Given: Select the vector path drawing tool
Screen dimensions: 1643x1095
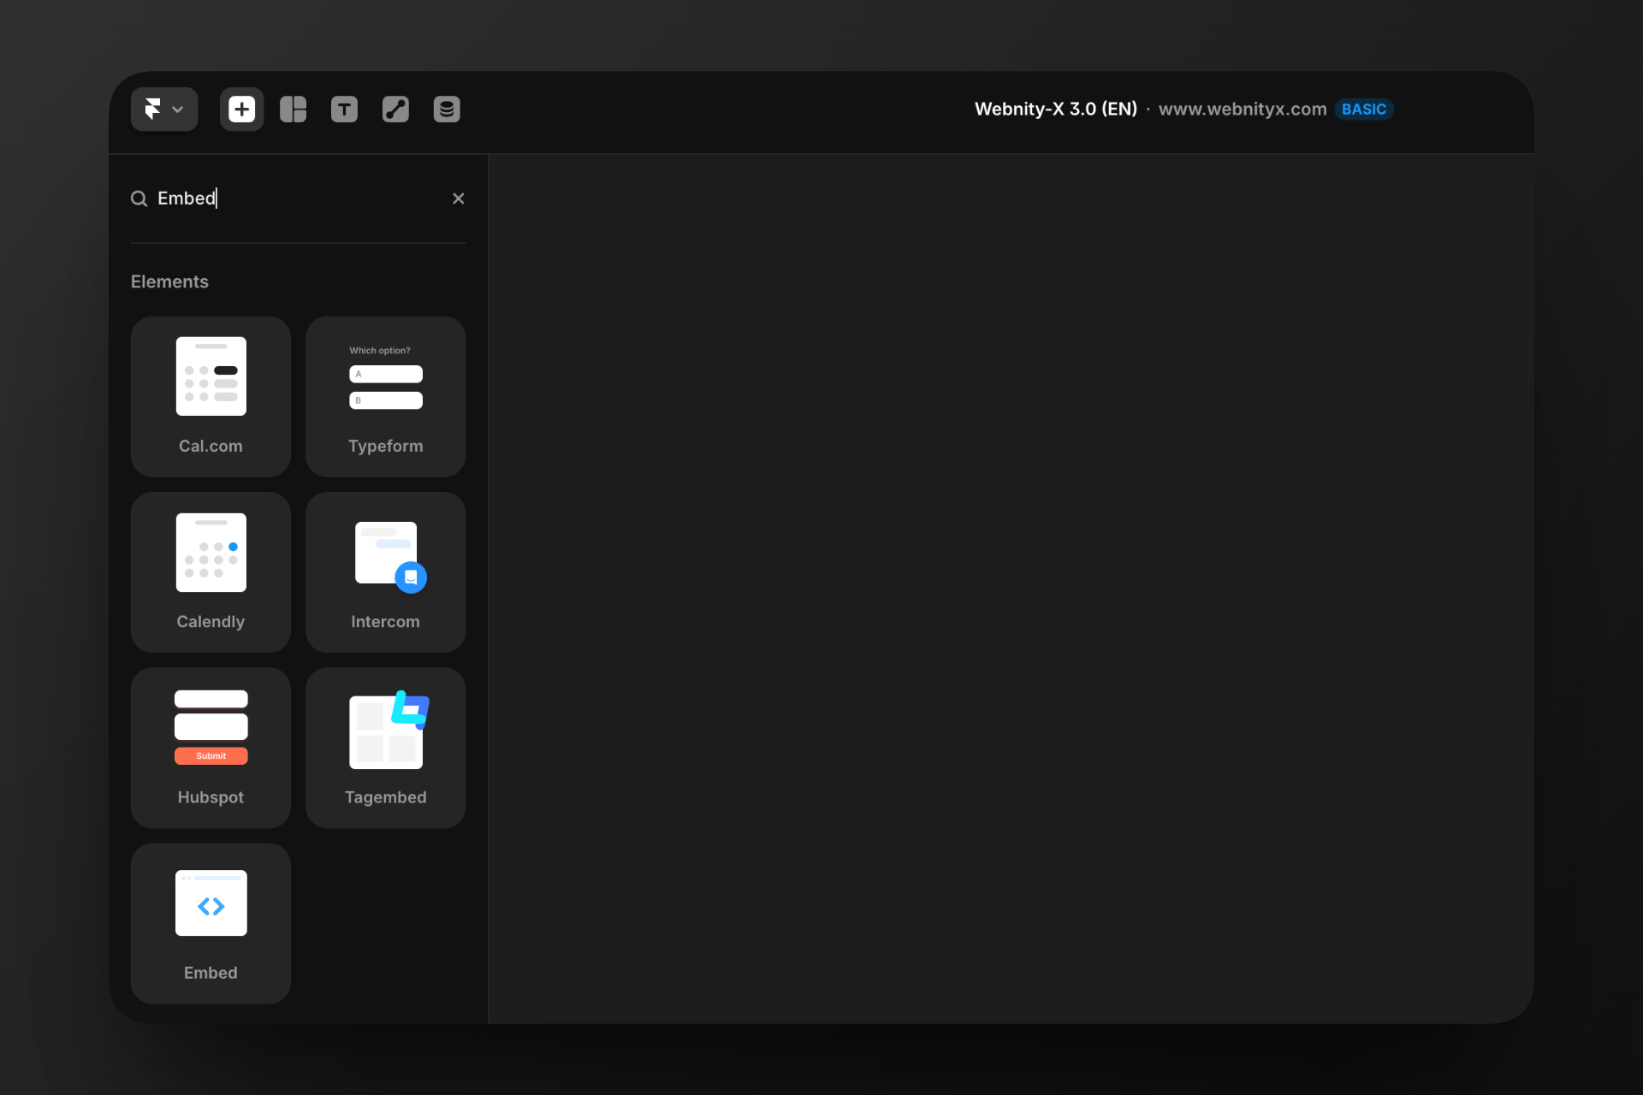Looking at the screenshot, I should point(395,109).
